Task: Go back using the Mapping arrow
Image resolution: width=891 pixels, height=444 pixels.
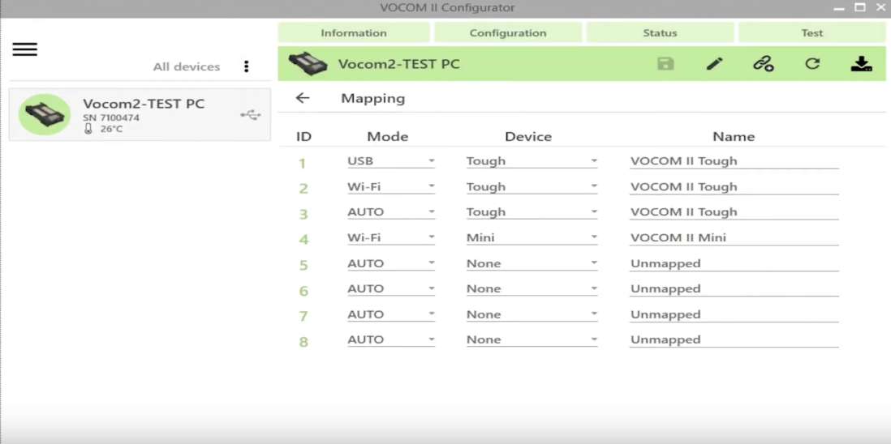Action: (303, 98)
